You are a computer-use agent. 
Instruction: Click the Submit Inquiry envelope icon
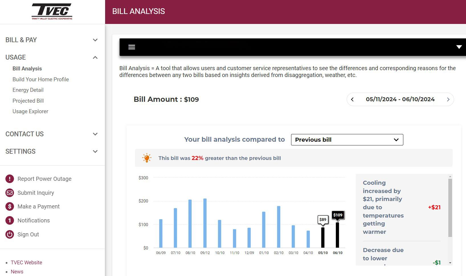(10, 193)
